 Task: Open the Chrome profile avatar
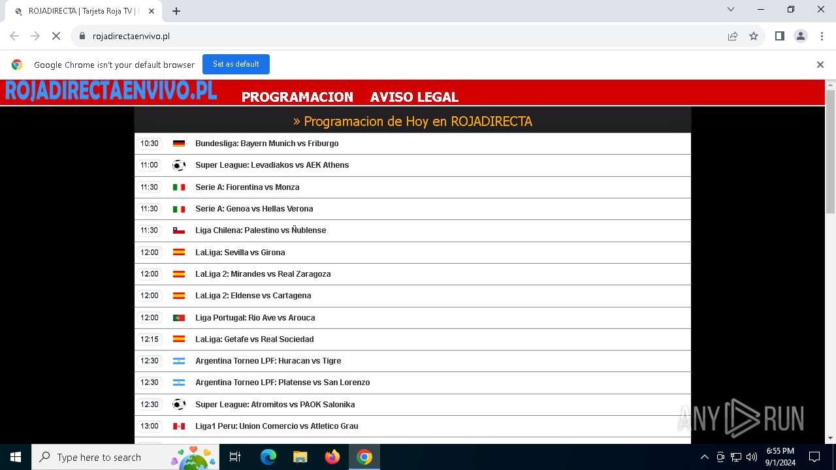coord(801,36)
